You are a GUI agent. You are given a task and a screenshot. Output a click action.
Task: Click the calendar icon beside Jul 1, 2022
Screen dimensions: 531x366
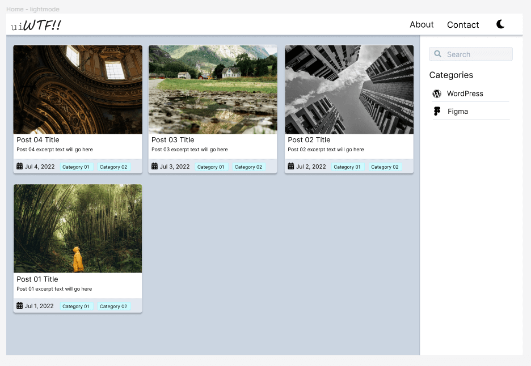point(20,305)
